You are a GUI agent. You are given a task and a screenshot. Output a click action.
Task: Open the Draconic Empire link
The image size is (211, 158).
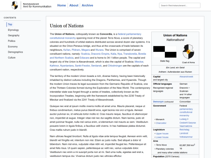[100, 54]
